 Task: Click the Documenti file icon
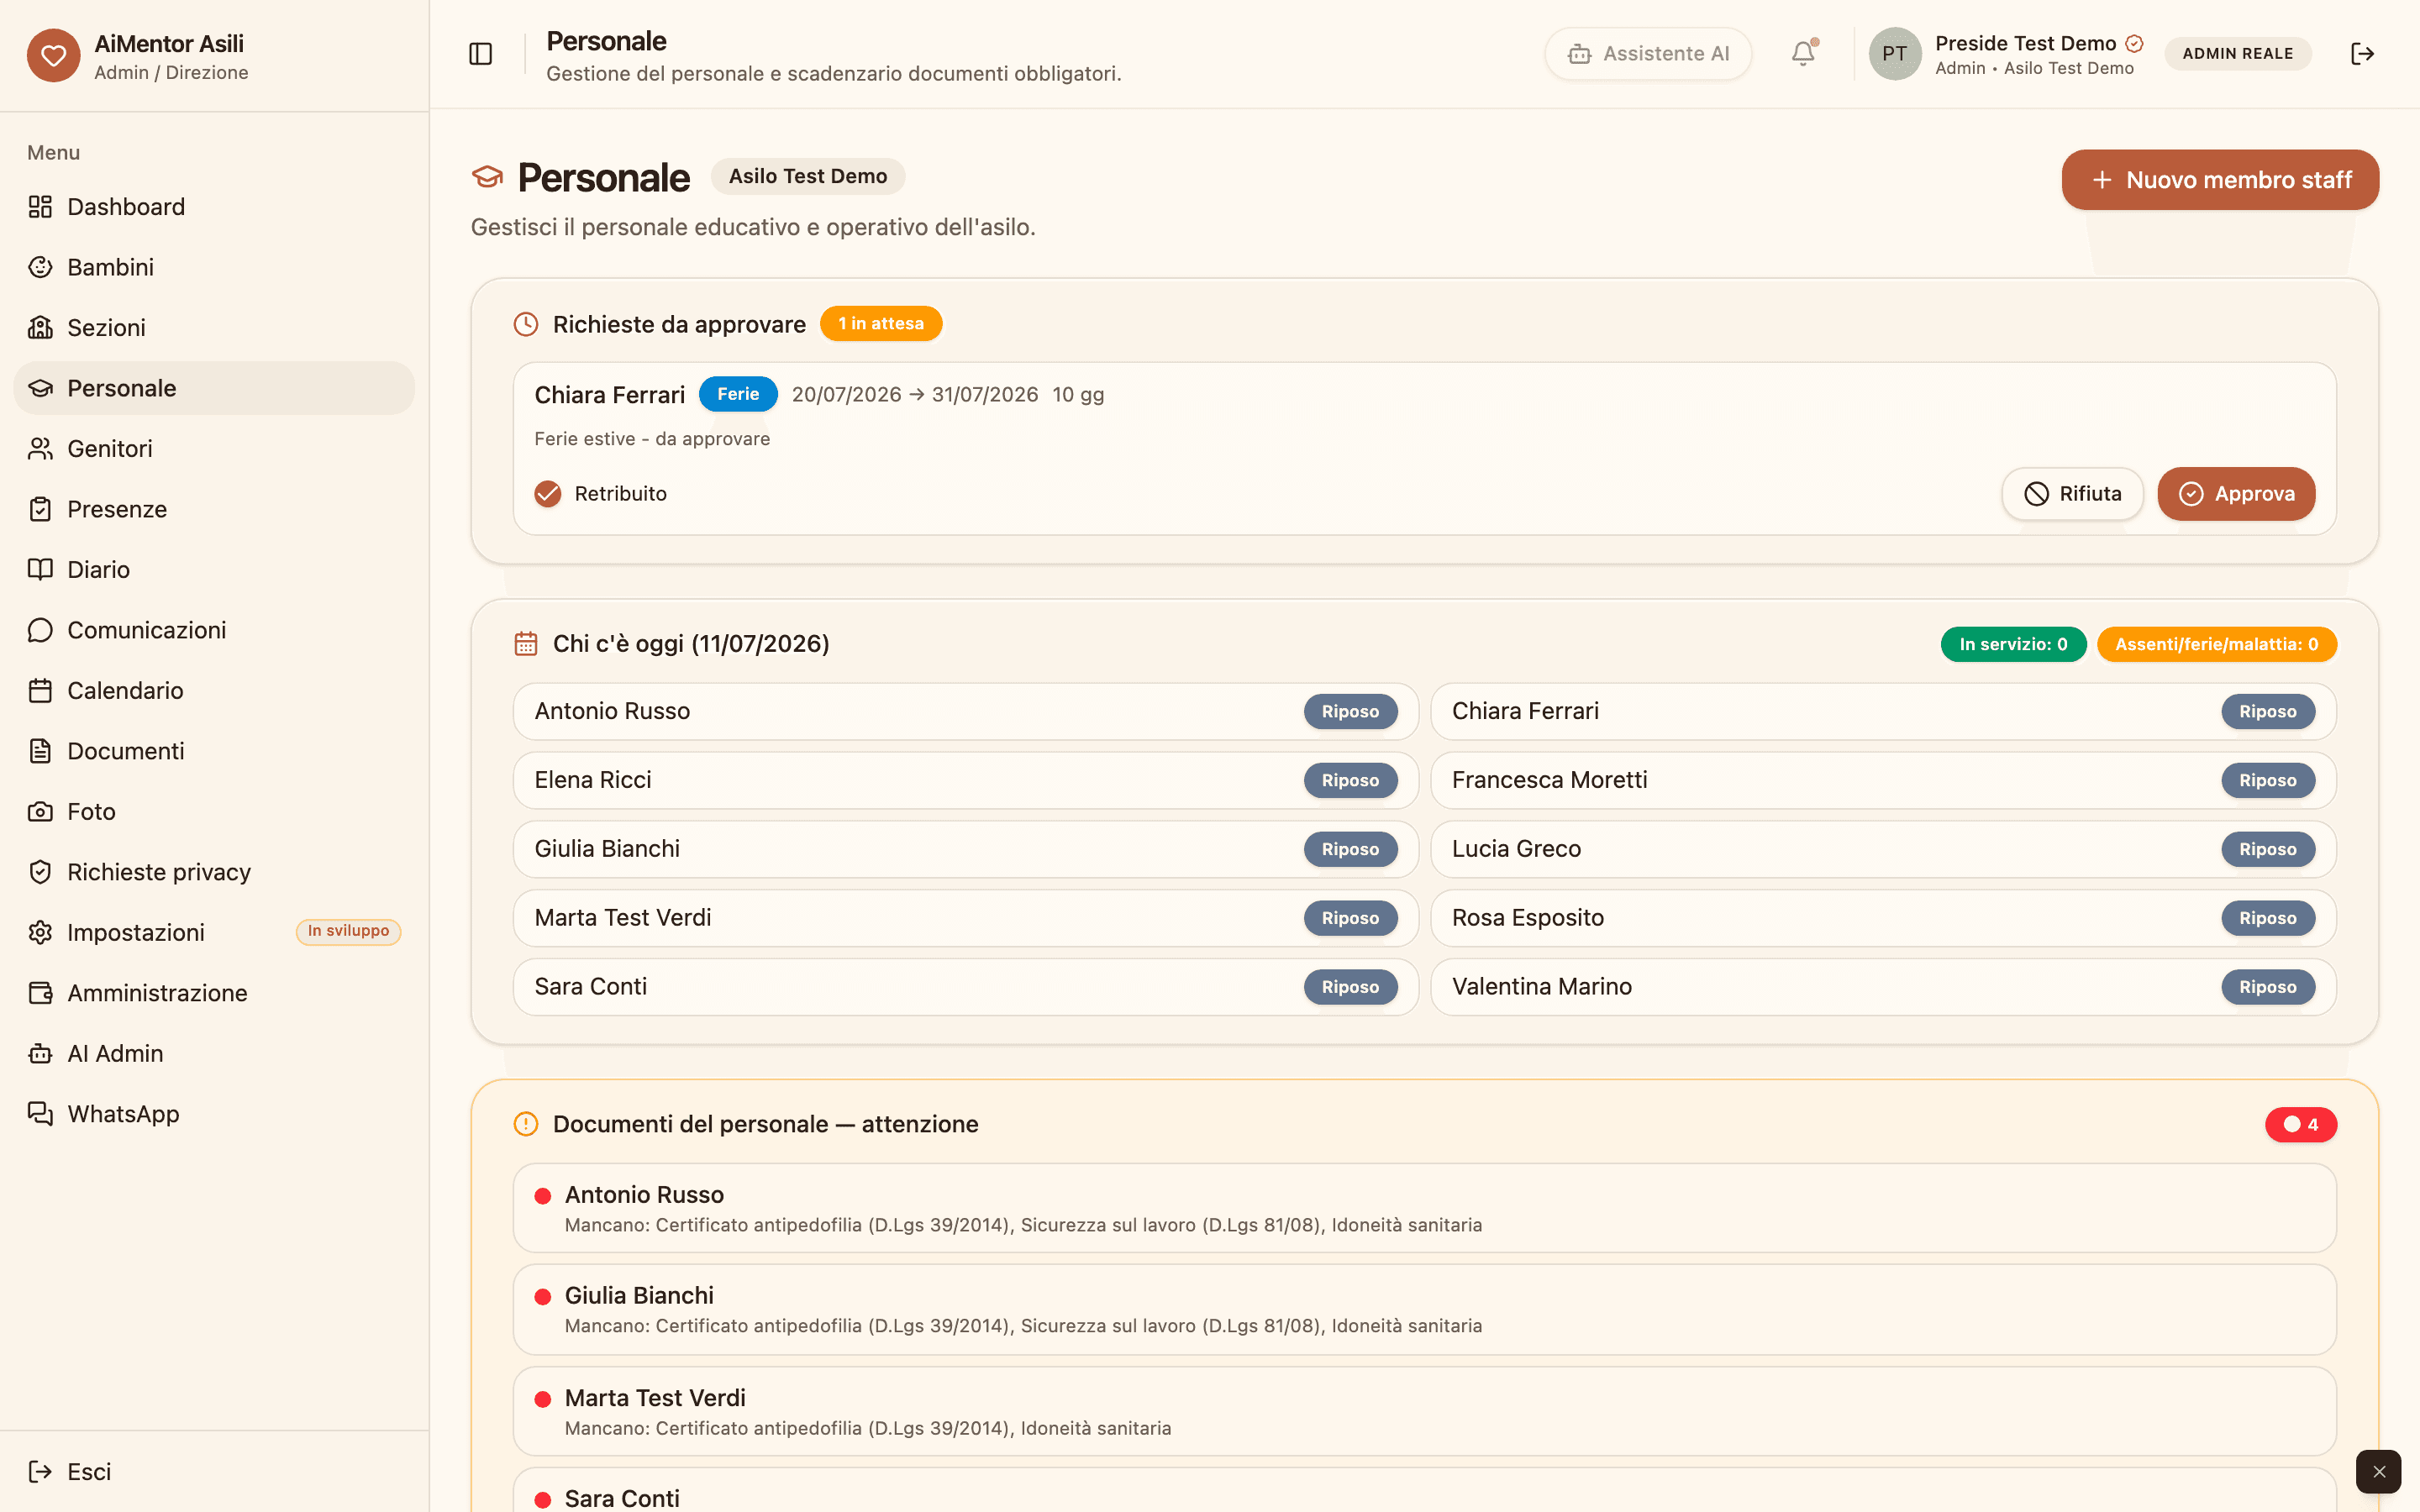click(40, 751)
